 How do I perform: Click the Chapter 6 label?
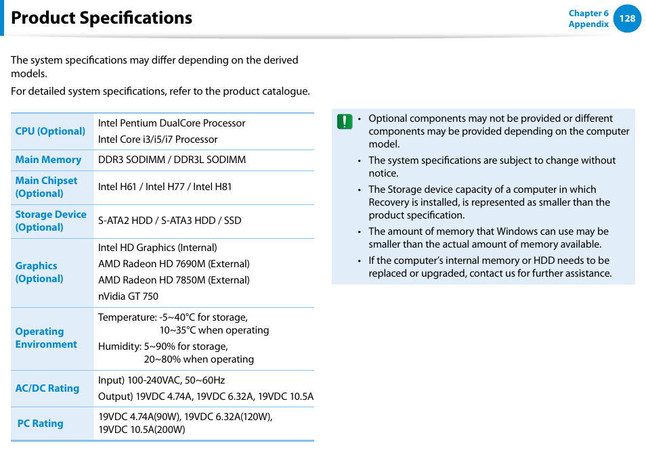(x=588, y=13)
